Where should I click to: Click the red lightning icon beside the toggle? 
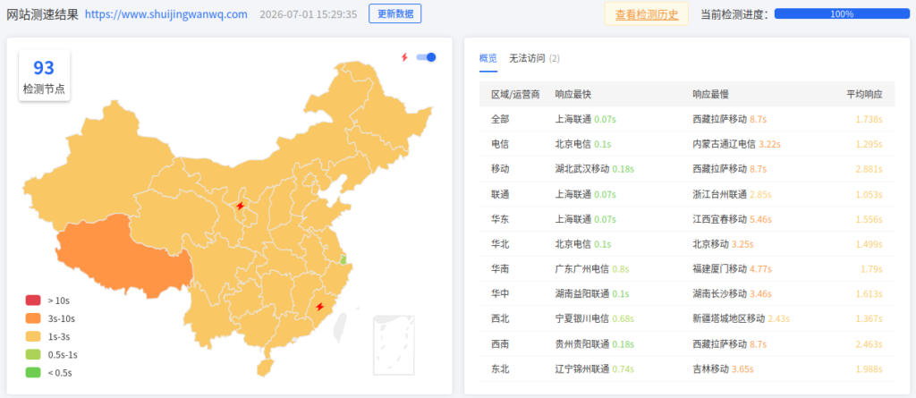(404, 57)
